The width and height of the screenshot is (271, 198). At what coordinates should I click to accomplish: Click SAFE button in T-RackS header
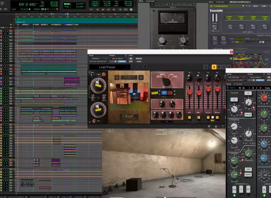click(x=131, y=61)
